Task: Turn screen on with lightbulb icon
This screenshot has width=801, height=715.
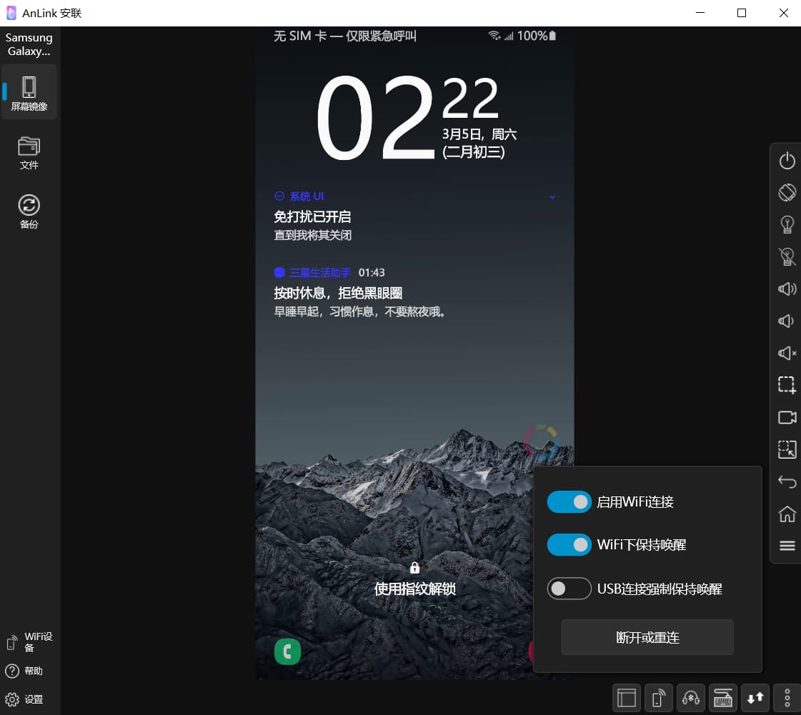Action: pos(787,225)
